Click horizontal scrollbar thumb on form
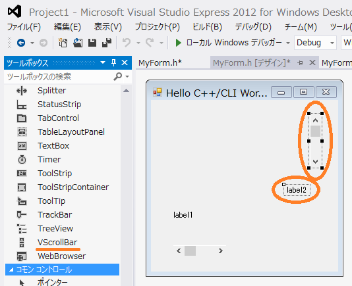 (x=190, y=250)
